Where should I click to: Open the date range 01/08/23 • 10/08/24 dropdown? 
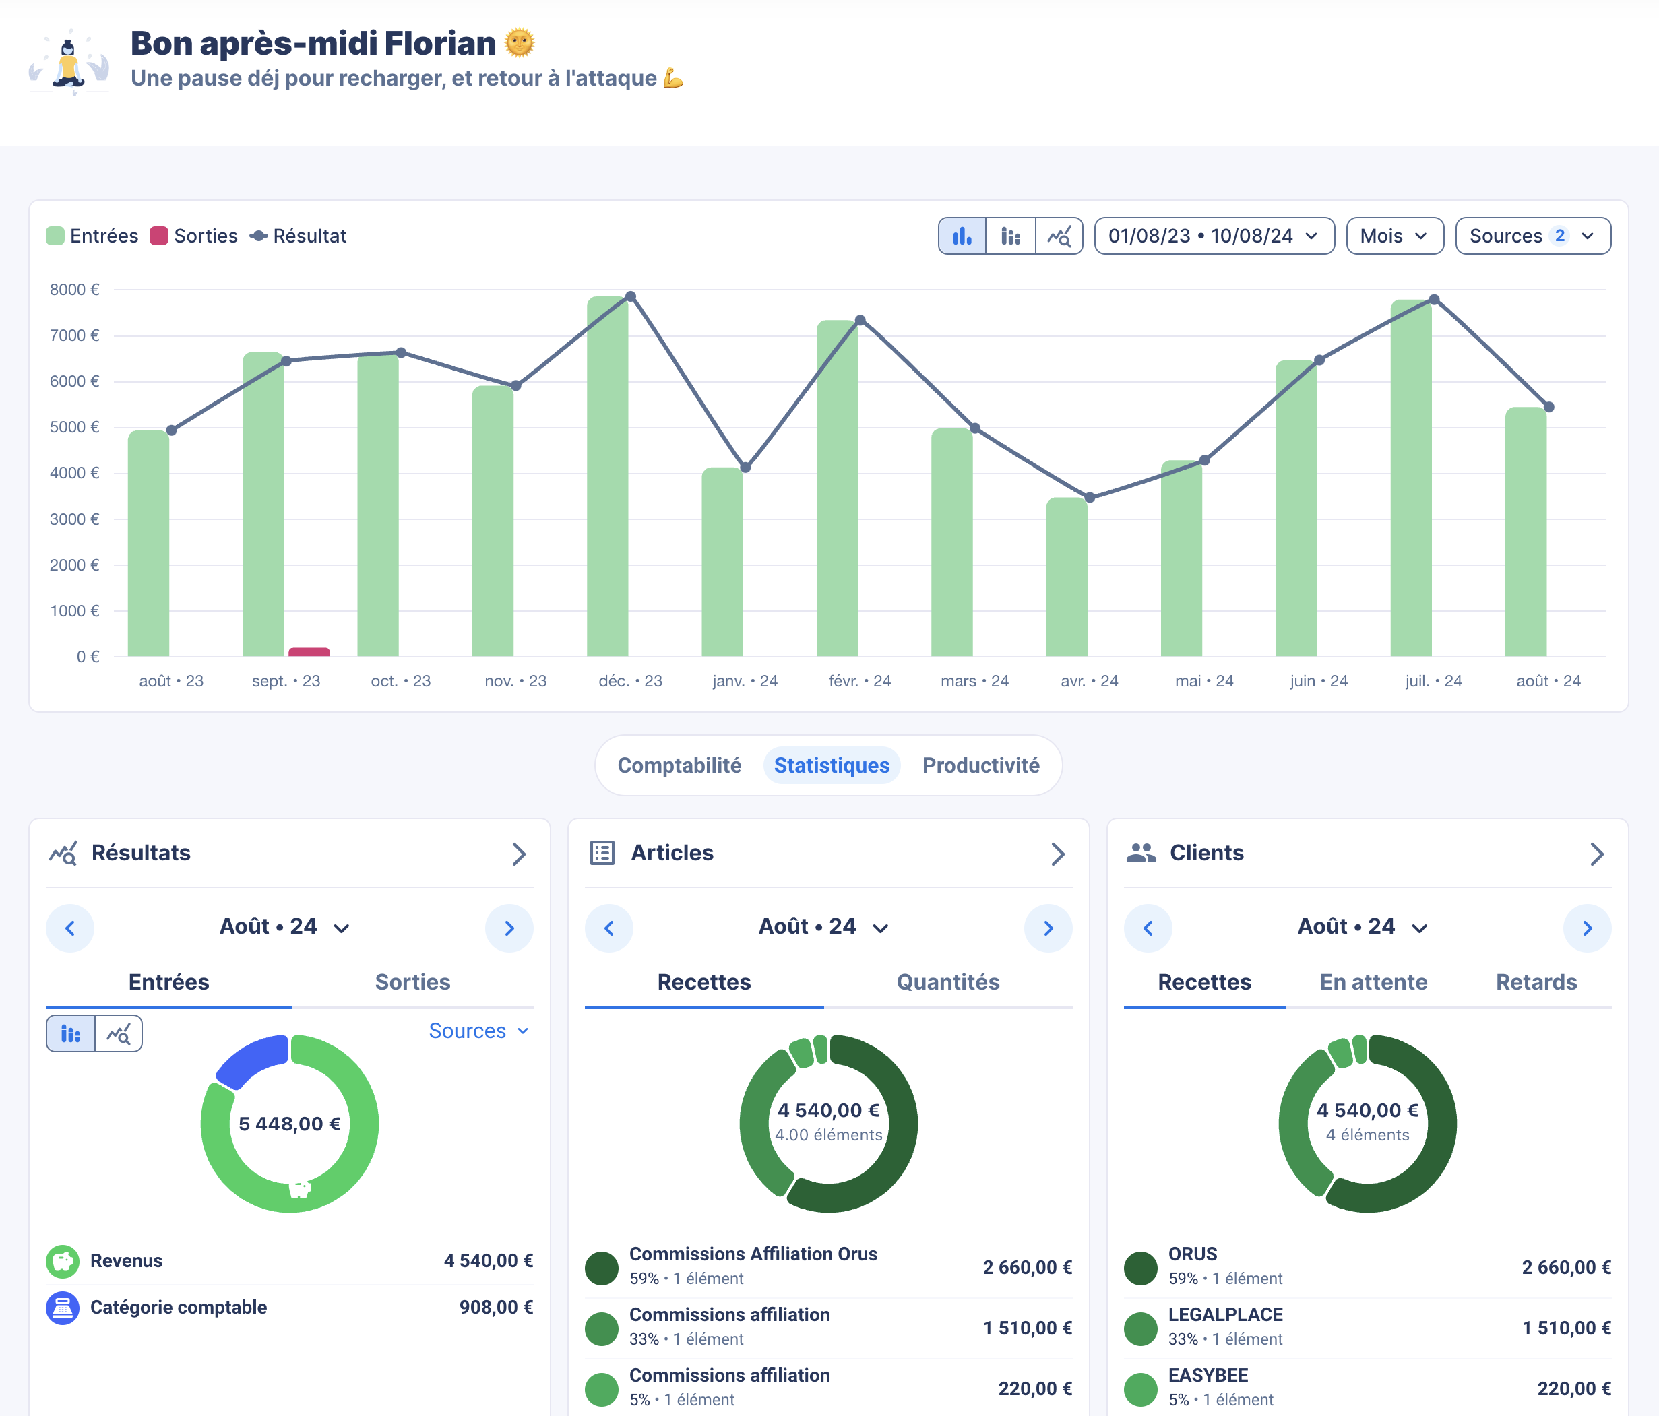pos(1214,236)
